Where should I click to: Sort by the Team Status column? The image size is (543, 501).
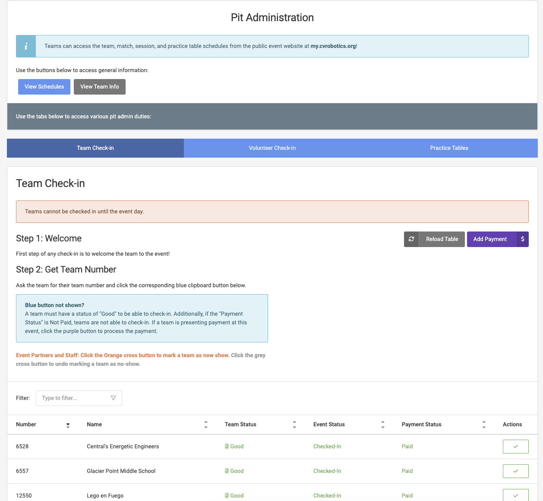(x=294, y=425)
